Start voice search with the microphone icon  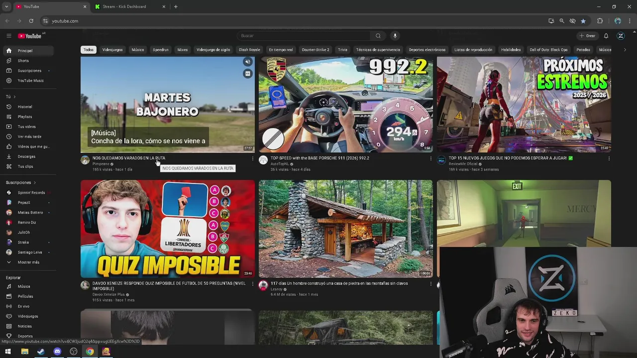point(395,36)
